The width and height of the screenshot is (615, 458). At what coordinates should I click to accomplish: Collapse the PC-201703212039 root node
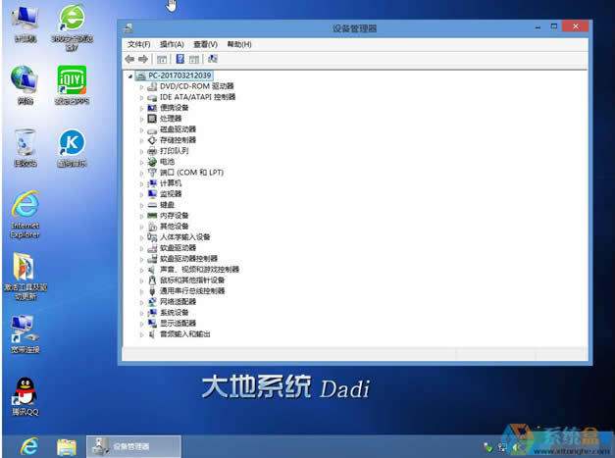tap(129, 76)
